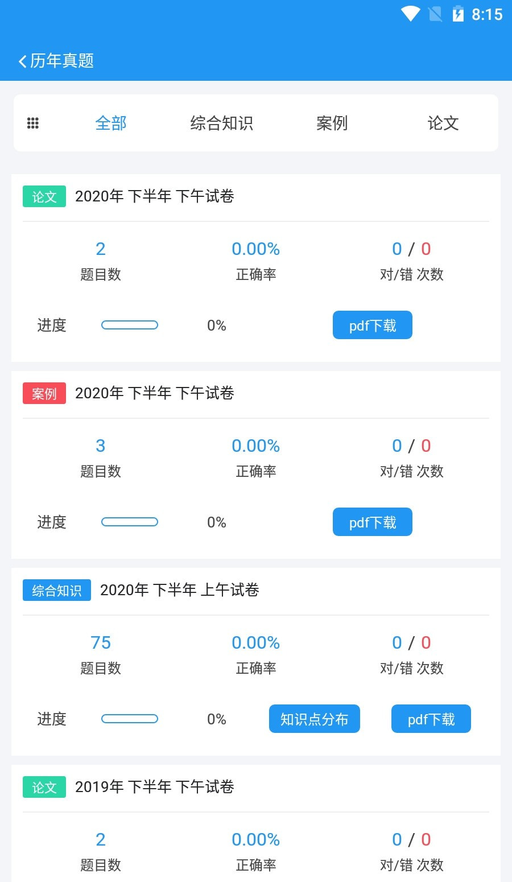Open the grid category menu icon
The width and height of the screenshot is (512, 882).
33,123
